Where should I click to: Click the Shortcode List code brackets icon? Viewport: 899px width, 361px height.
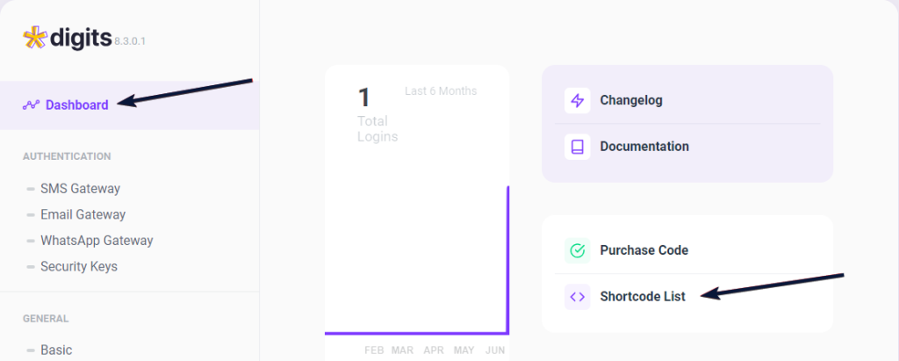(x=577, y=297)
